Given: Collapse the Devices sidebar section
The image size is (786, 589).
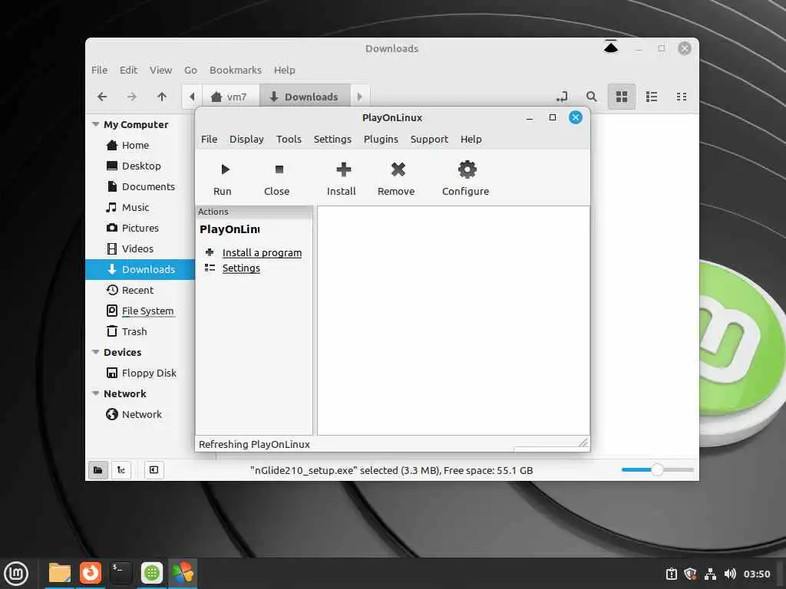Looking at the screenshot, I should click(x=96, y=352).
